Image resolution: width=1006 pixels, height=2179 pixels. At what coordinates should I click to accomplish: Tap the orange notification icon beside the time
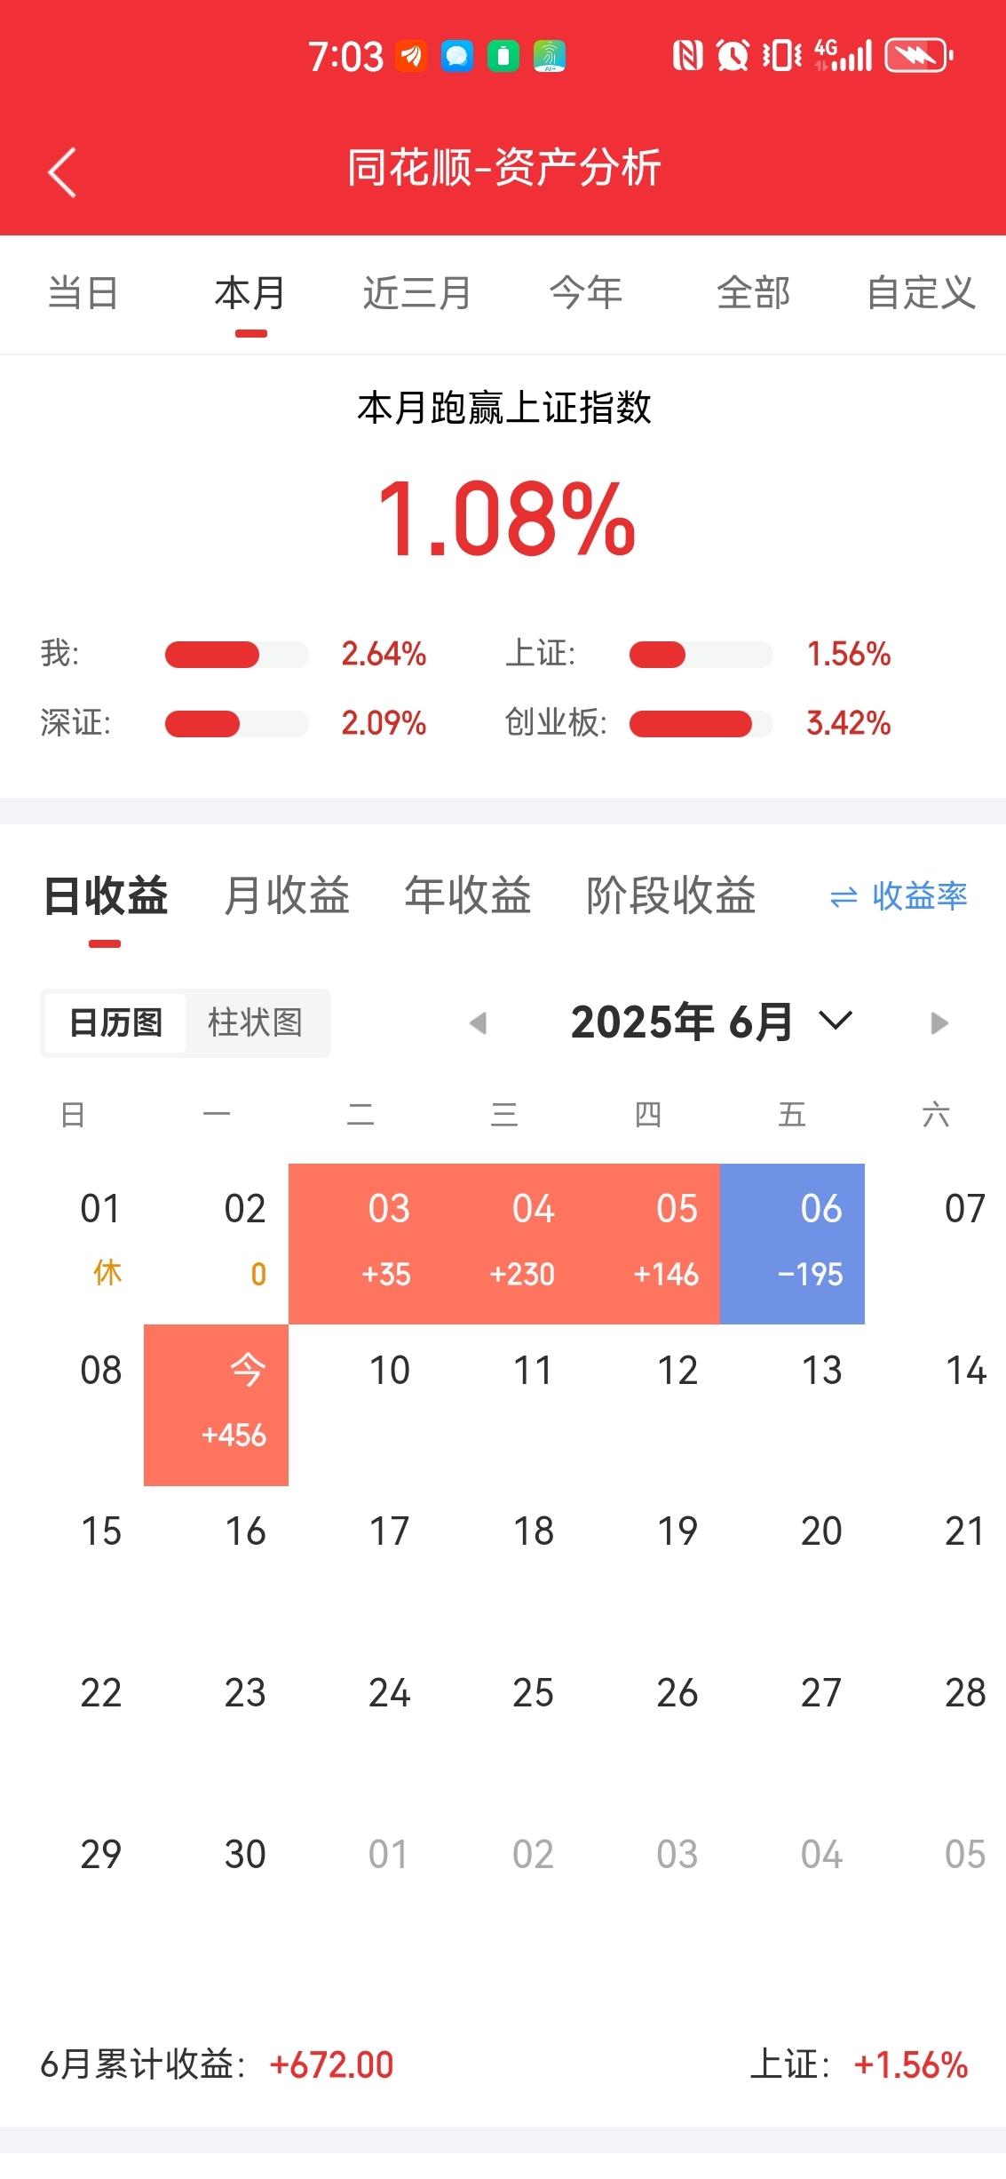(x=410, y=57)
